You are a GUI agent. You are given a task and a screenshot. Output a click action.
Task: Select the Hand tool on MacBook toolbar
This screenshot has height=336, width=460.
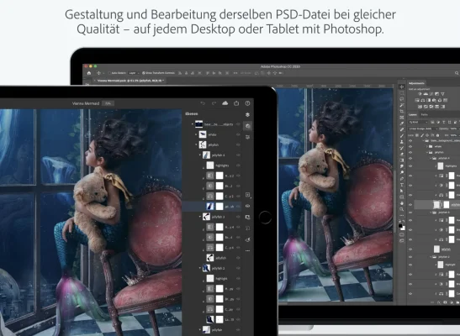tap(402, 203)
